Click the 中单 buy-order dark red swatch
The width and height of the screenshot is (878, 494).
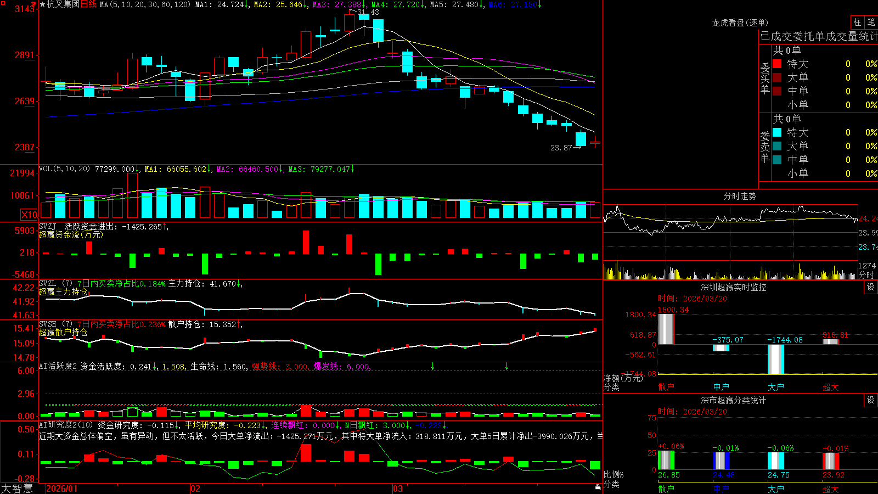777,91
